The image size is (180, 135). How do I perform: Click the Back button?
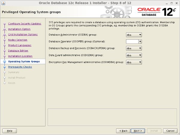pyautogui.click(x=123, y=131)
